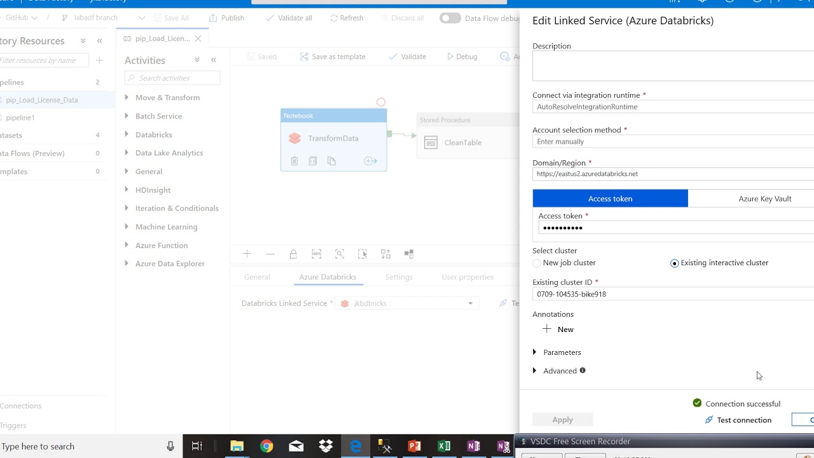814x458 pixels.
Task: Click Validate all
Action: coord(287,18)
